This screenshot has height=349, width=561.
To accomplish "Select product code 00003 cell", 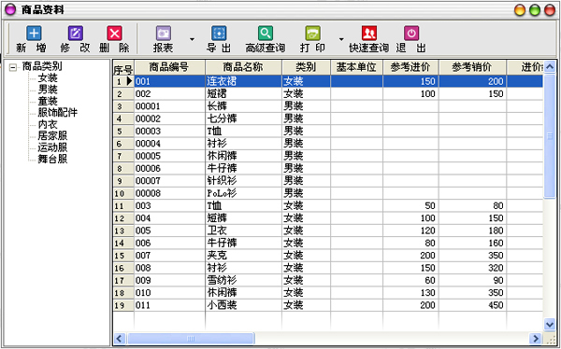I will pyautogui.click(x=169, y=131).
